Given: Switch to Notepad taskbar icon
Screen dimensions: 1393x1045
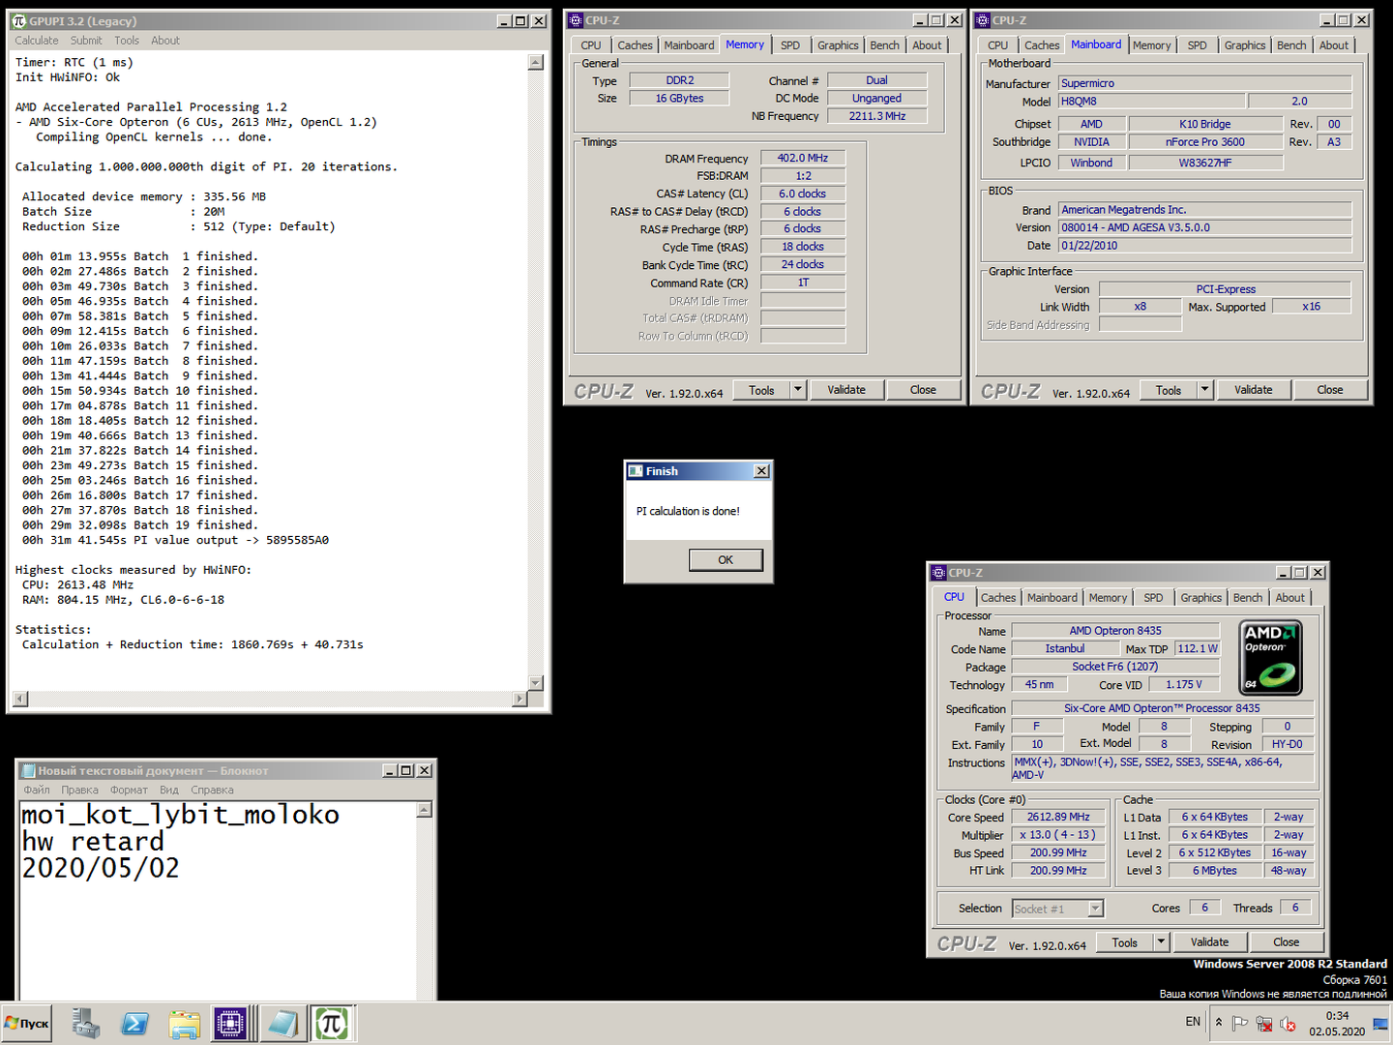Looking at the screenshot, I should (283, 1023).
